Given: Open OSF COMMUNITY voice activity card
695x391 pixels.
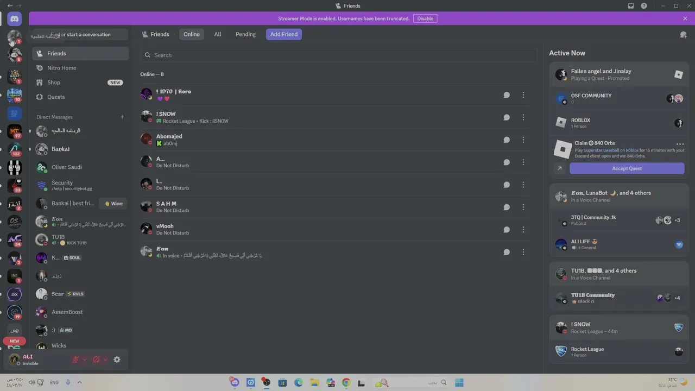Looking at the screenshot, I should point(619,98).
